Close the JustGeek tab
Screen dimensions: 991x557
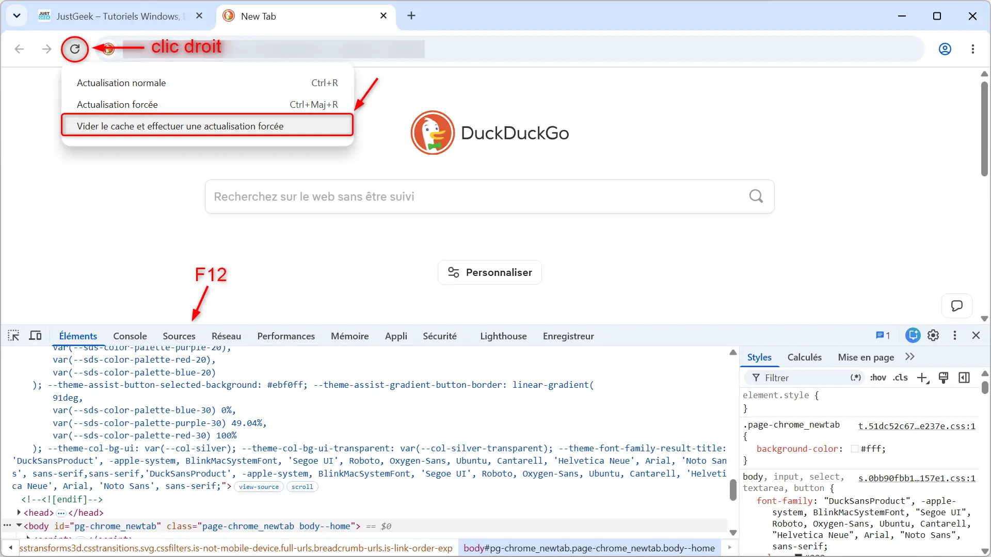(x=199, y=16)
